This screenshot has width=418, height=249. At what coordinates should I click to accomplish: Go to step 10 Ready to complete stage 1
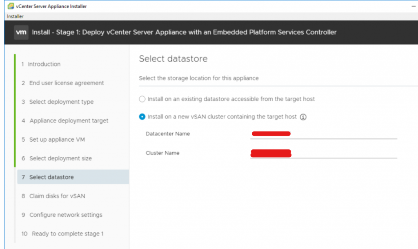(x=62, y=234)
